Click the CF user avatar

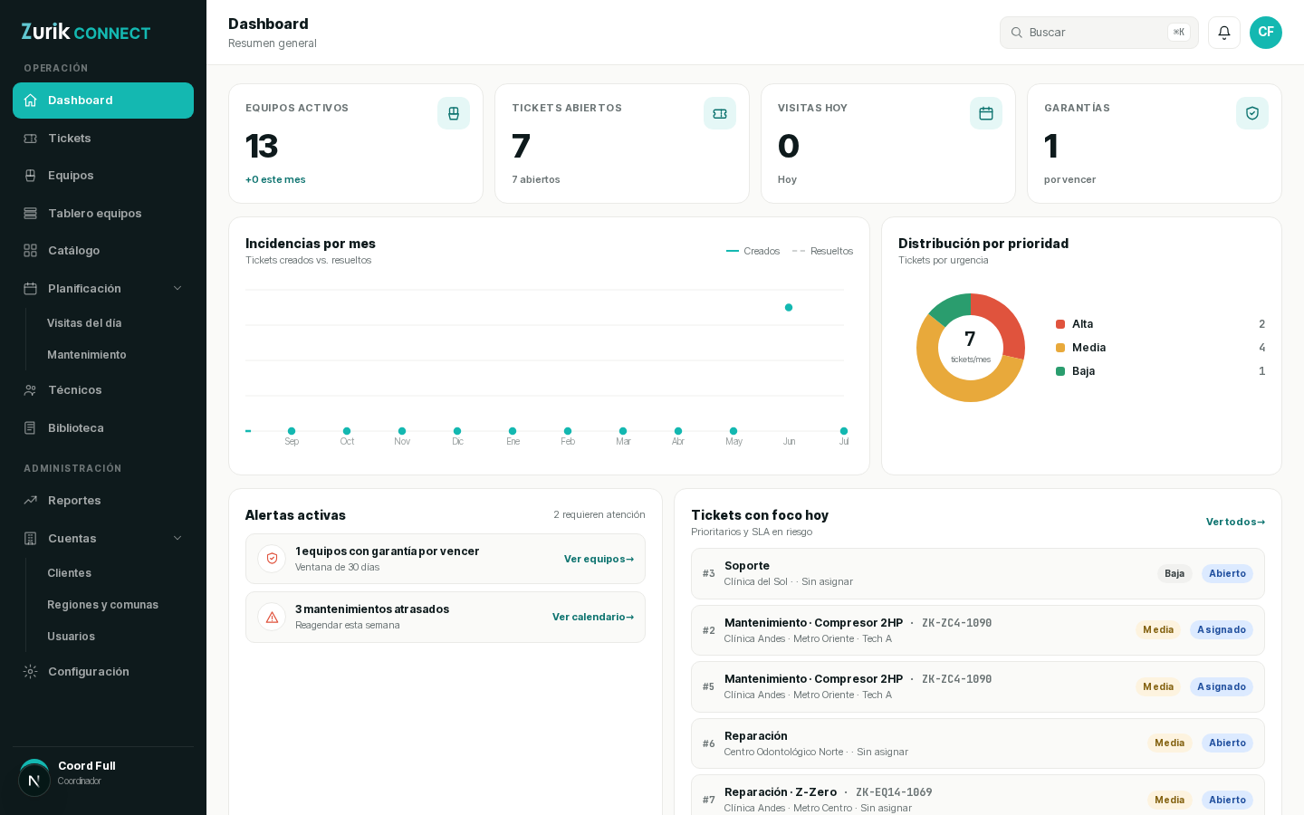[x=1266, y=33]
